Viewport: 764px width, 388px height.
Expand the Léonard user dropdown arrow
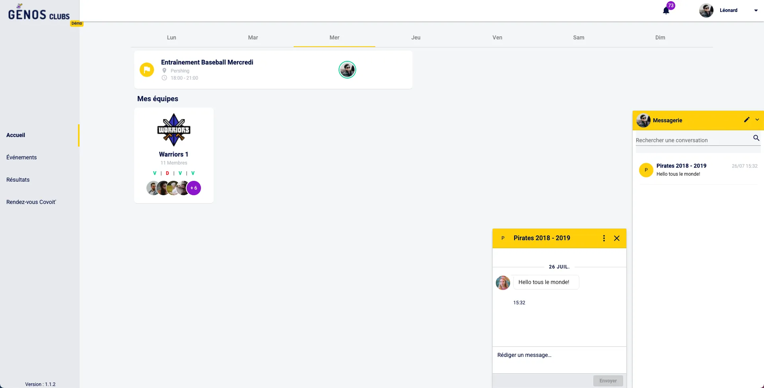coord(756,11)
